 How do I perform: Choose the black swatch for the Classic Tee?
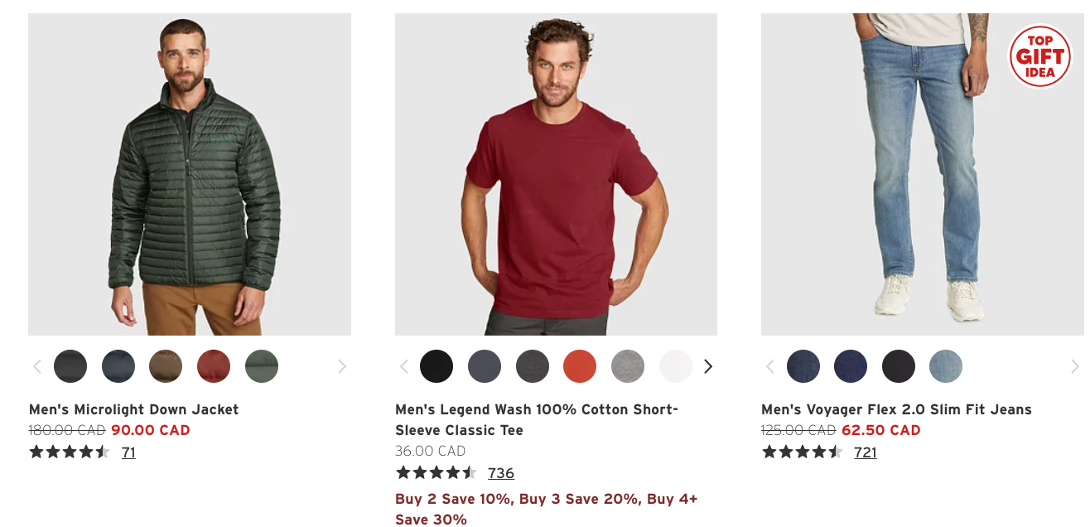click(x=436, y=366)
